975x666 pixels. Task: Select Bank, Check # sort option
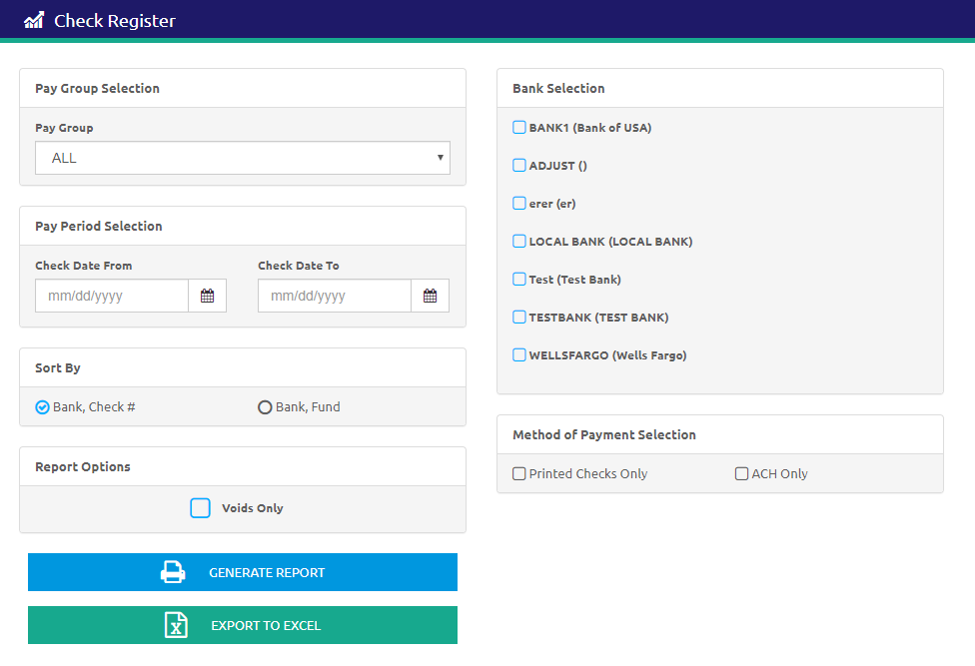pyautogui.click(x=42, y=407)
